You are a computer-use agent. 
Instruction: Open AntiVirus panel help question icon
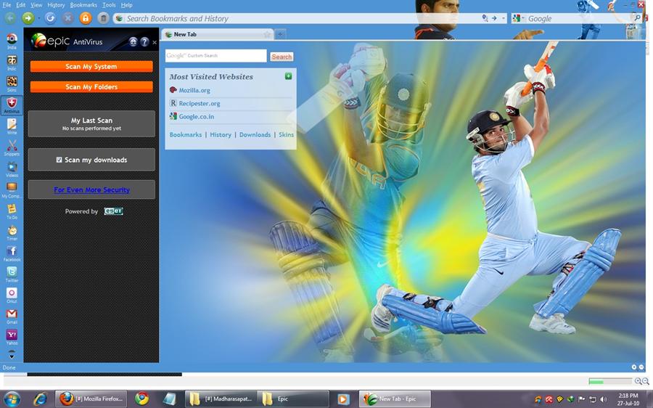[x=144, y=41]
